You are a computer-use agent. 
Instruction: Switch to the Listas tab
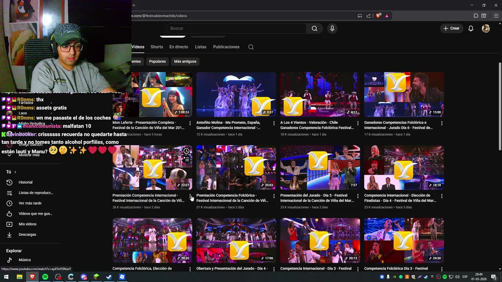(200, 47)
